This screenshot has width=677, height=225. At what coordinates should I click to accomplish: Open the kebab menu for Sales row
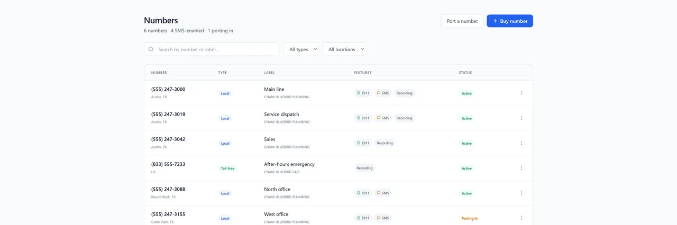tap(521, 143)
